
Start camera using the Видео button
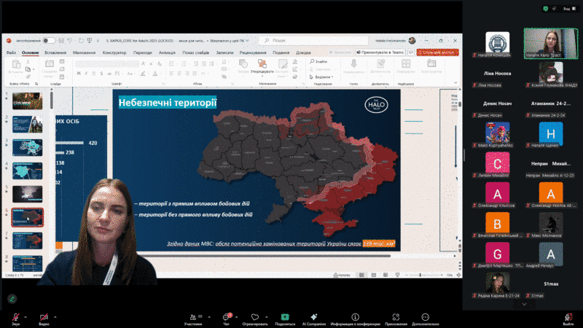click(44, 317)
